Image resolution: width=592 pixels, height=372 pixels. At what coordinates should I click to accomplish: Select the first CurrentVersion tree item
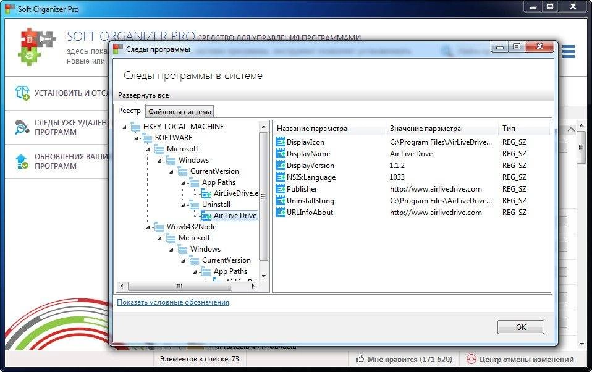214,171
